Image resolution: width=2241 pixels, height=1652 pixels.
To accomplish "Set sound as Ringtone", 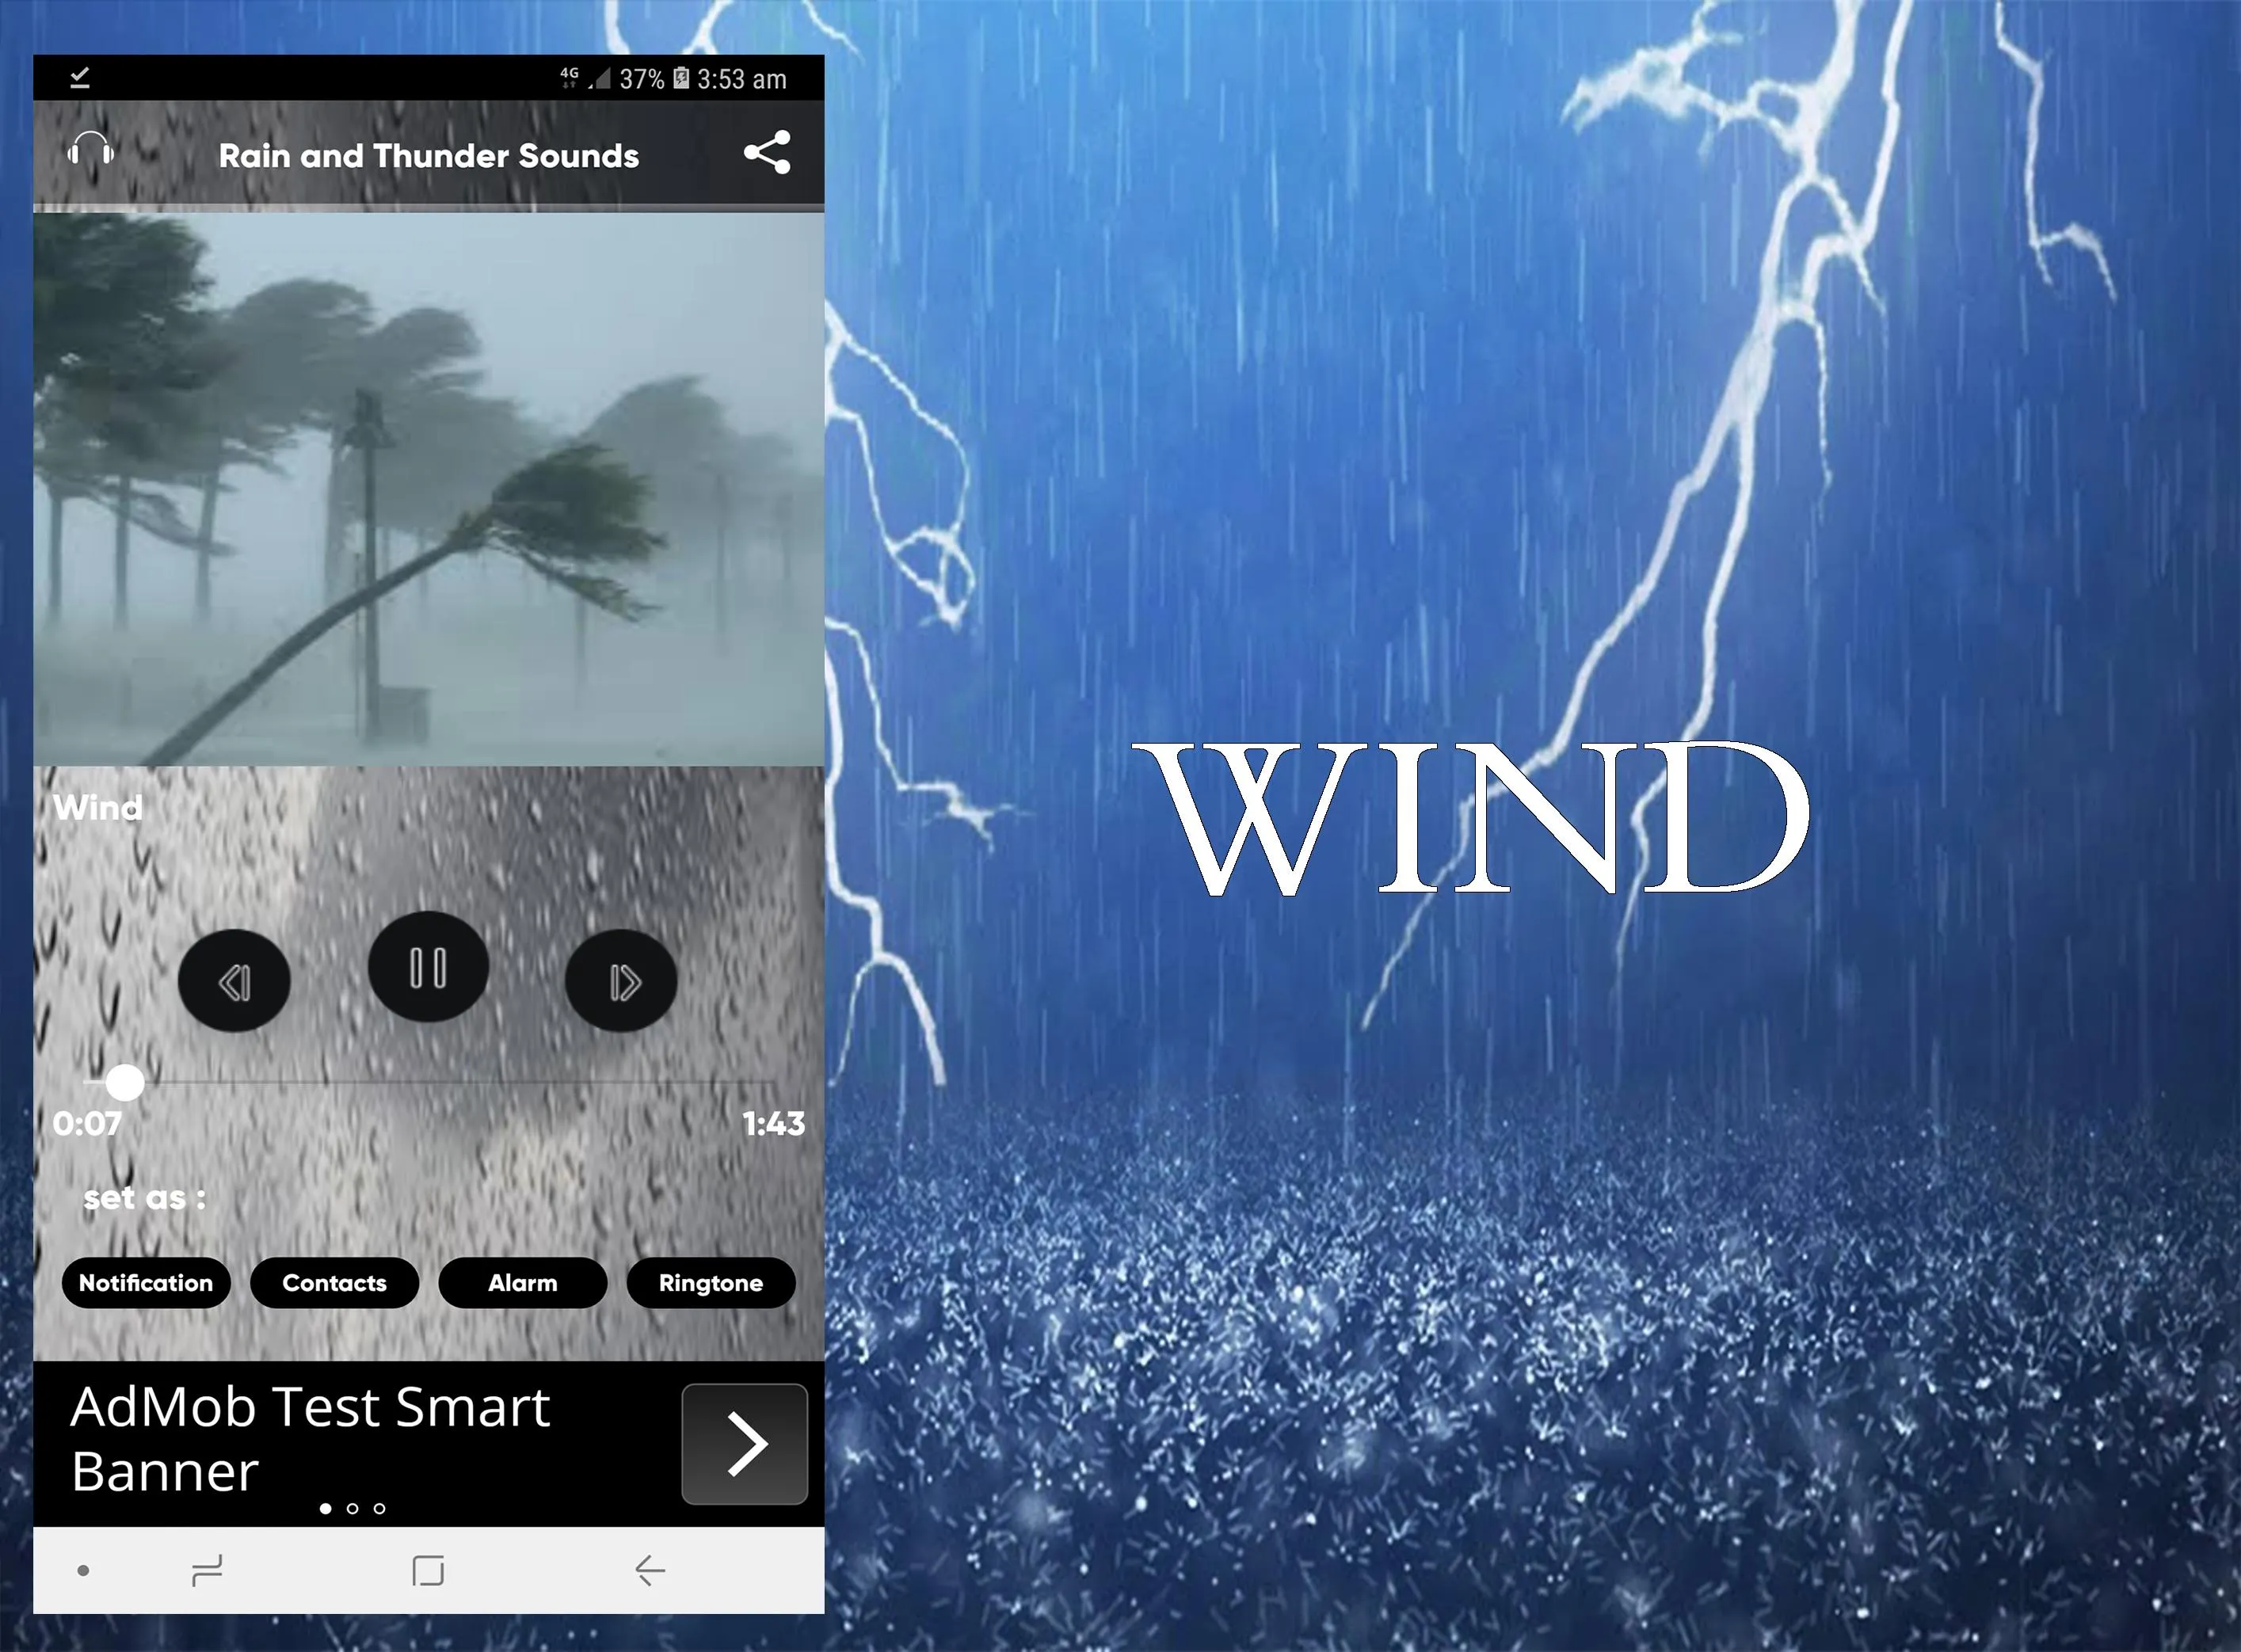I will click(x=710, y=1280).
